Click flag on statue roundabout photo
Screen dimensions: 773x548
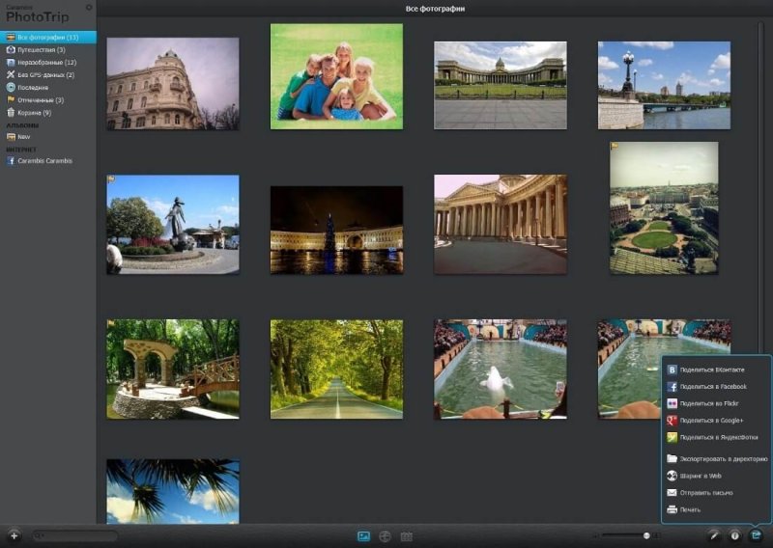click(x=111, y=179)
